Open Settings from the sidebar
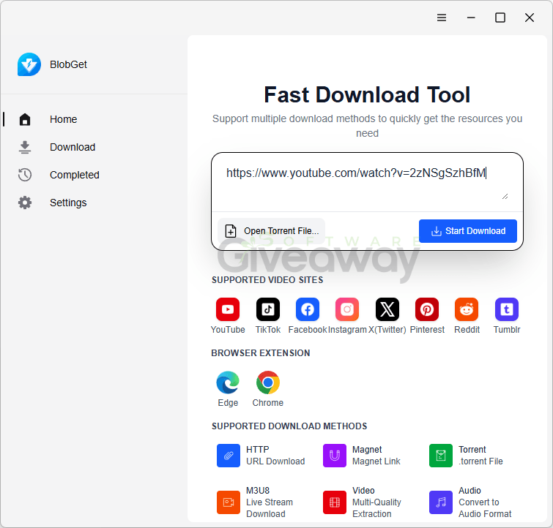The width and height of the screenshot is (553, 528). 94,203
